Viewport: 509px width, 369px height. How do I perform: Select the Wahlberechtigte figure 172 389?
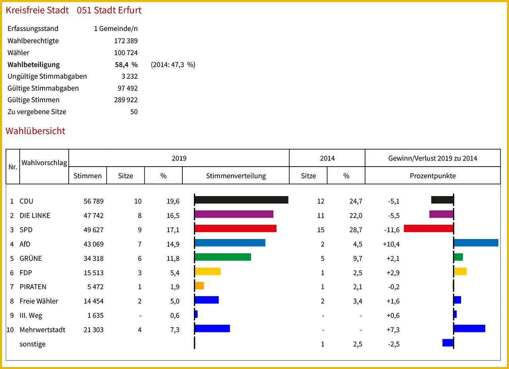coord(126,41)
